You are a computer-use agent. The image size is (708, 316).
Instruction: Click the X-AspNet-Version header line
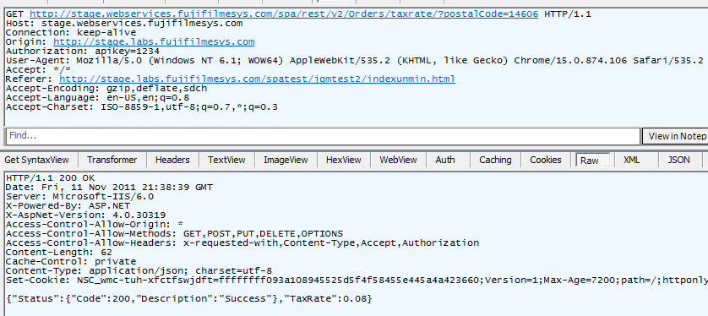[x=86, y=215]
